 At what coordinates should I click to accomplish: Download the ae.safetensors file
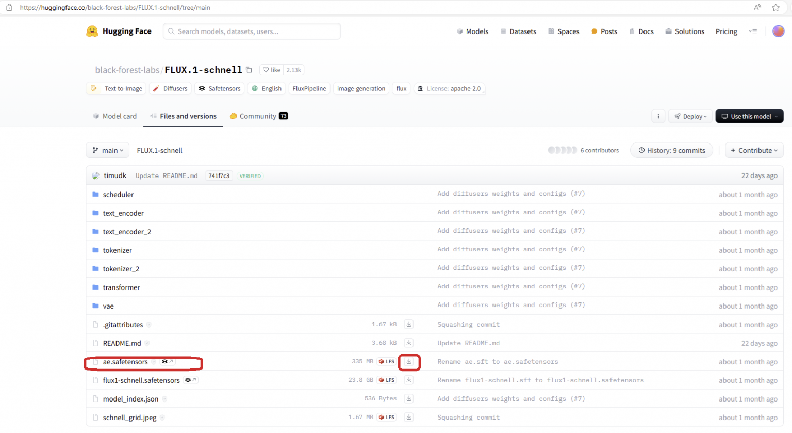click(409, 362)
